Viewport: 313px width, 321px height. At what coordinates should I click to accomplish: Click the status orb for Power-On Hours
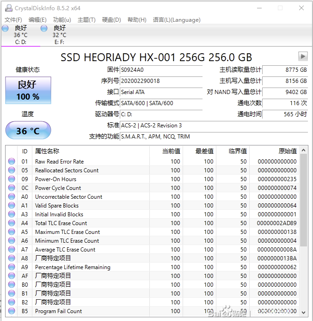tap(12, 179)
